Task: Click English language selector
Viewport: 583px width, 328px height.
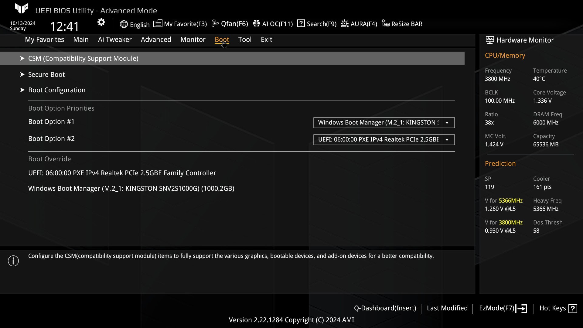Action: (x=140, y=25)
